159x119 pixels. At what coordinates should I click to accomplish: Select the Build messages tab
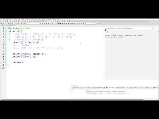111,88
